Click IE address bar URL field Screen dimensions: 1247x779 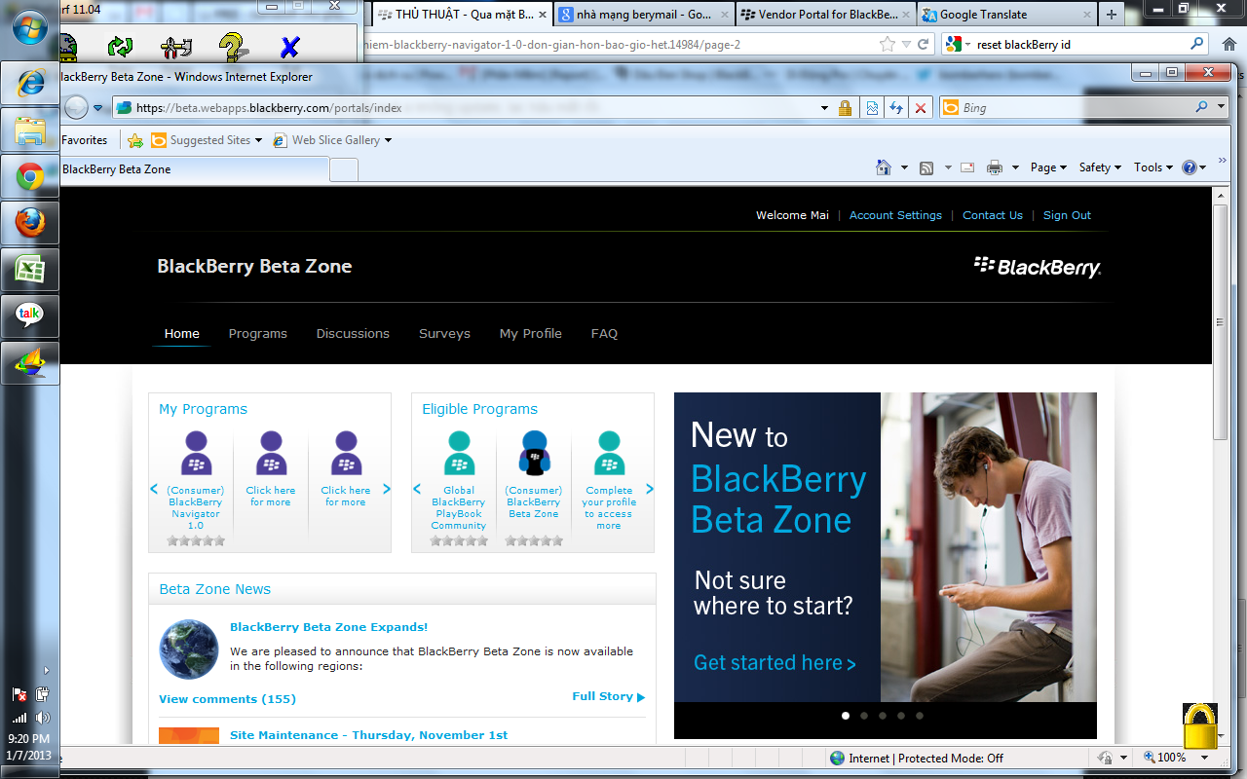point(464,108)
